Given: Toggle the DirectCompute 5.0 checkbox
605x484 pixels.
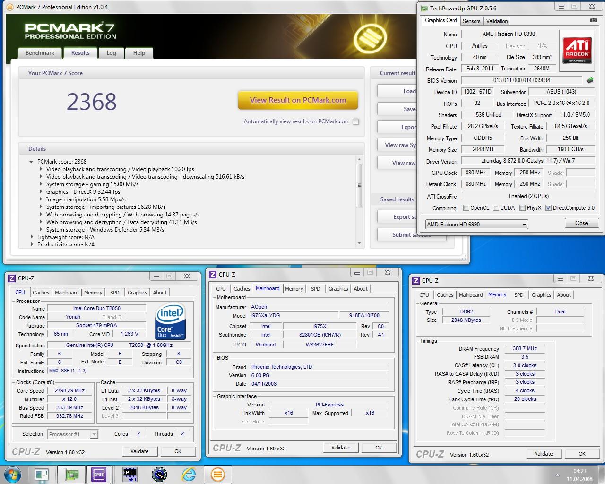Looking at the screenshot, I should (x=548, y=208).
